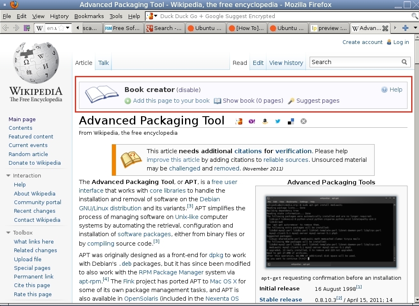This screenshot has height=306, width=419.
Task: Click the Wikipedia globe logo
Action: (36, 63)
